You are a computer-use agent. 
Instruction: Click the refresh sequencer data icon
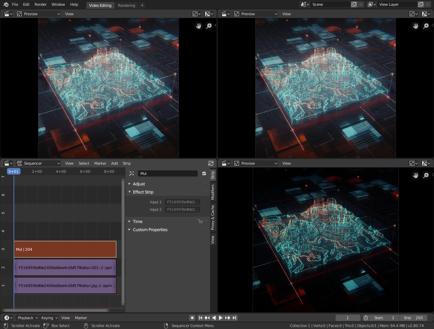211,163
